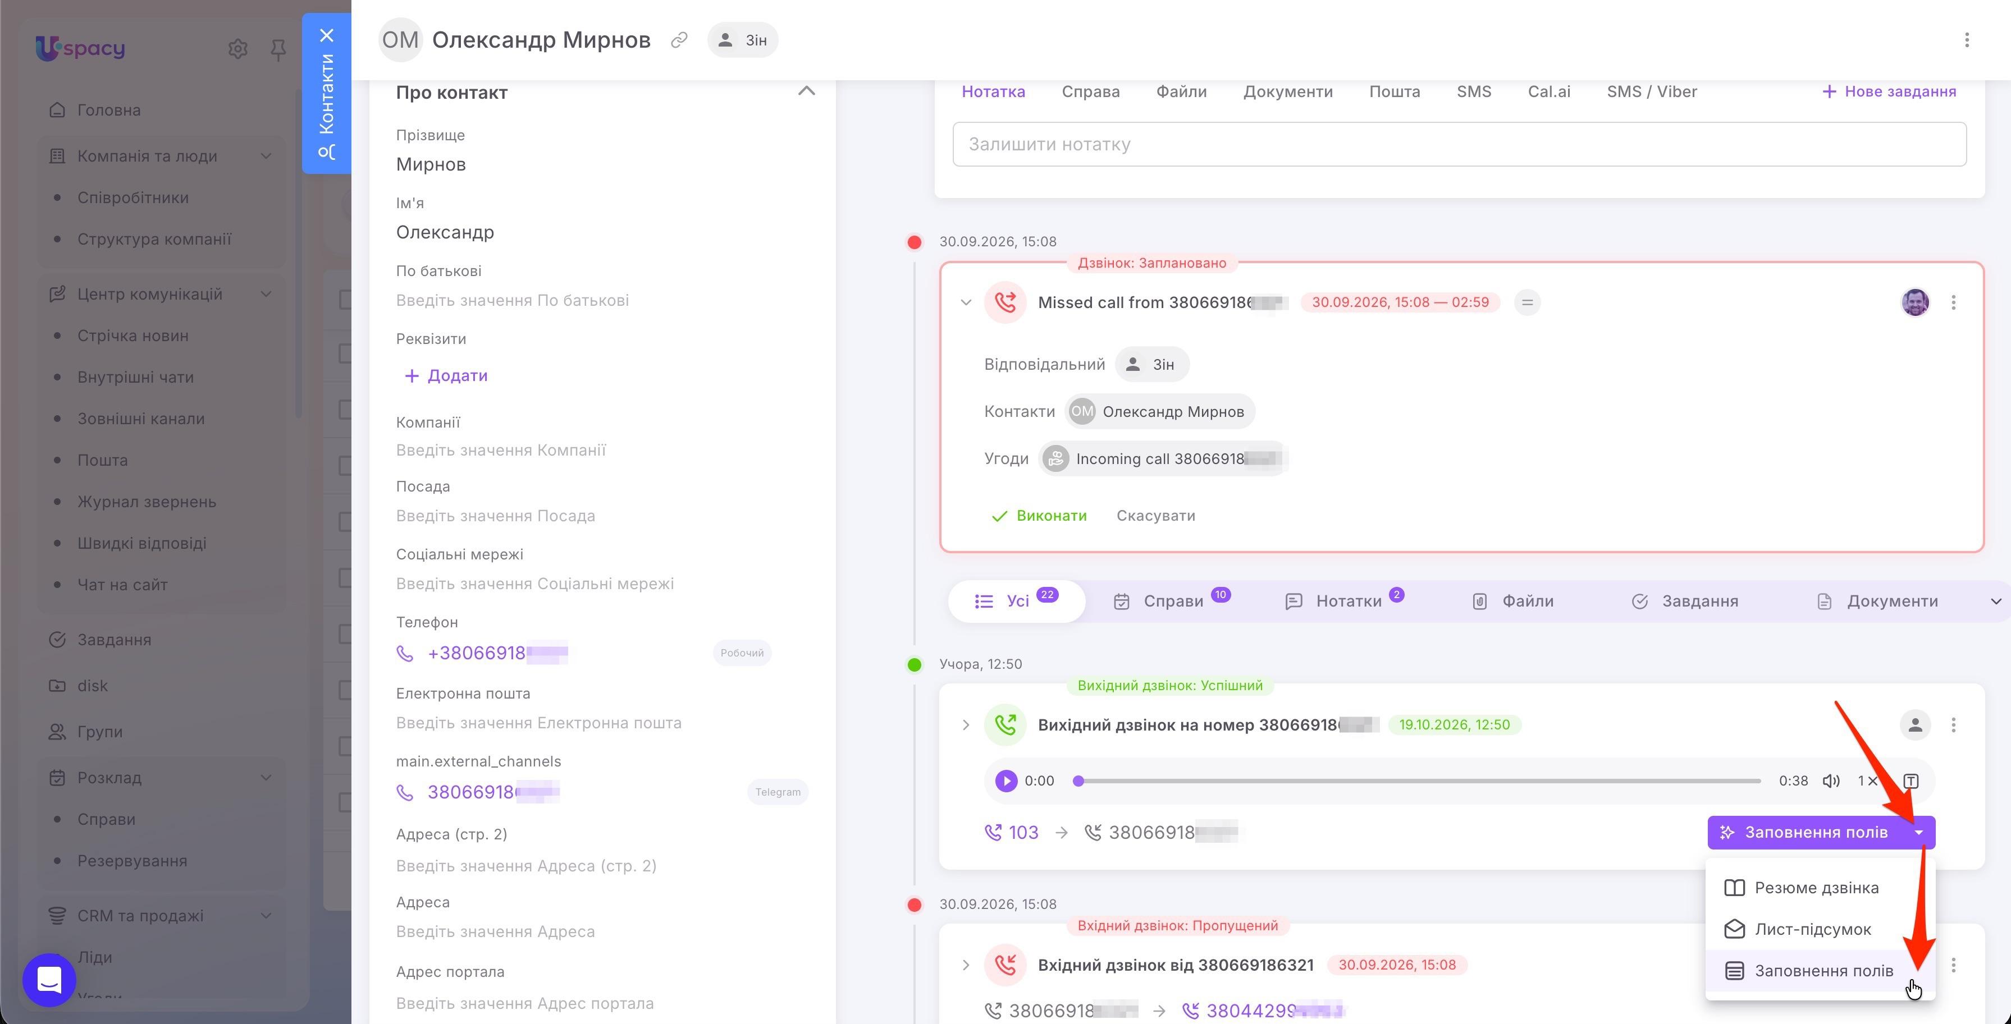Mark the call as Виконати
This screenshot has width=2011, height=1024.
pos(1038,516)
